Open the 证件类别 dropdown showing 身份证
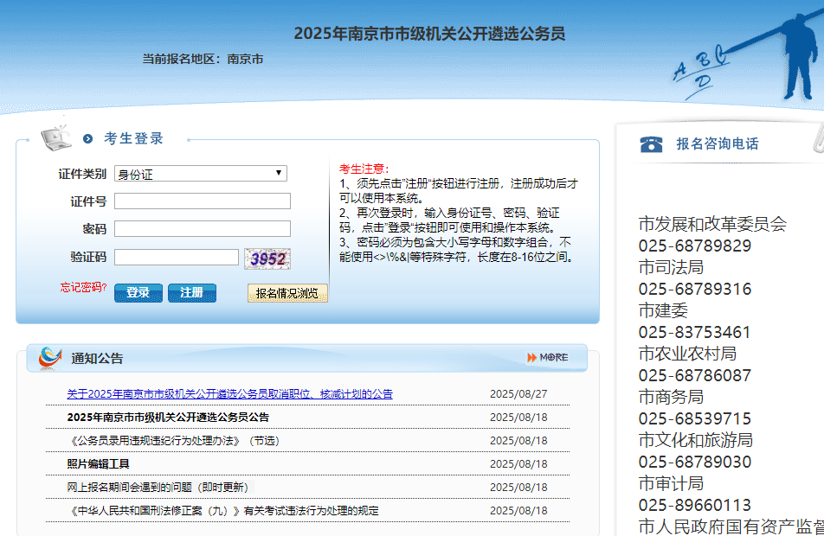The width and height of the screenshot is (824, 536). pyautogui.click(x=201, y=174)
